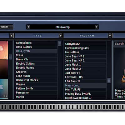Go to previous preset with left arrow
The height and width of the screenshot is (125, 125).
pos(28,27)
